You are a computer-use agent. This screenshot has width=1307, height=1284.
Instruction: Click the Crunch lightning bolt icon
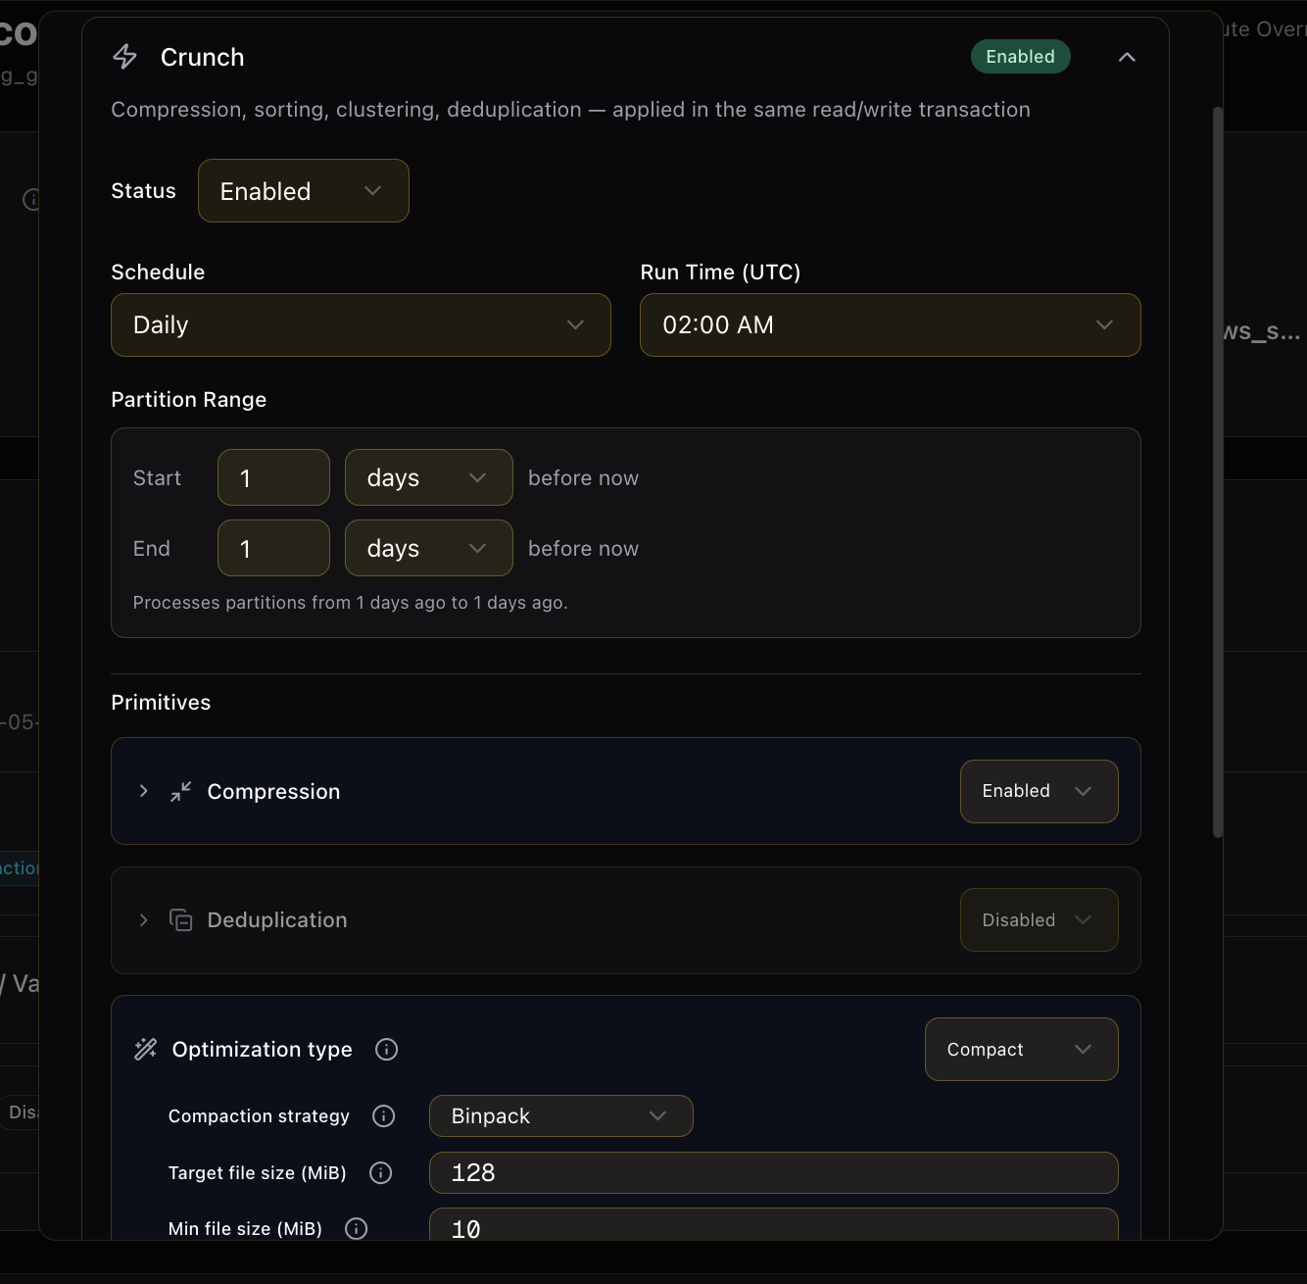click(x=125, y=57)
